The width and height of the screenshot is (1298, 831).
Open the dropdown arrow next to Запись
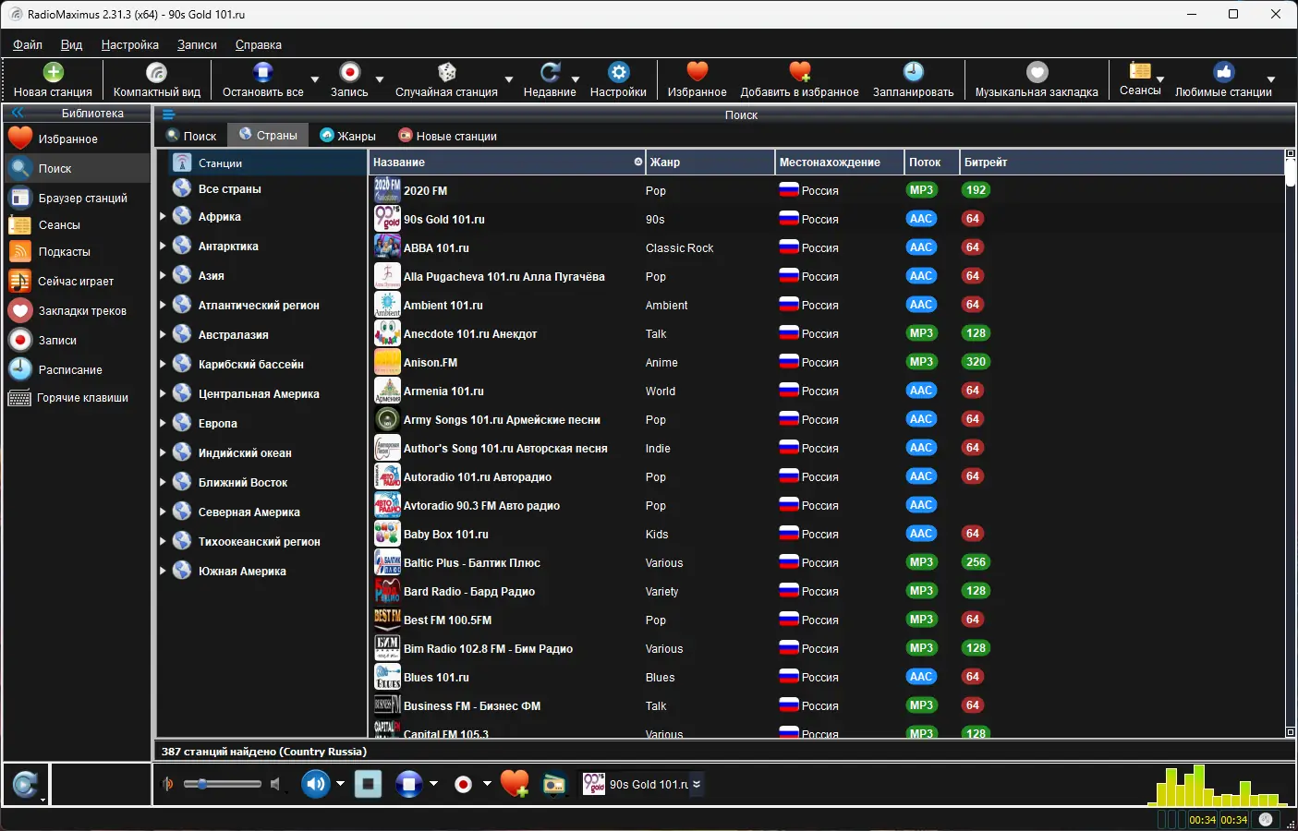379,79
